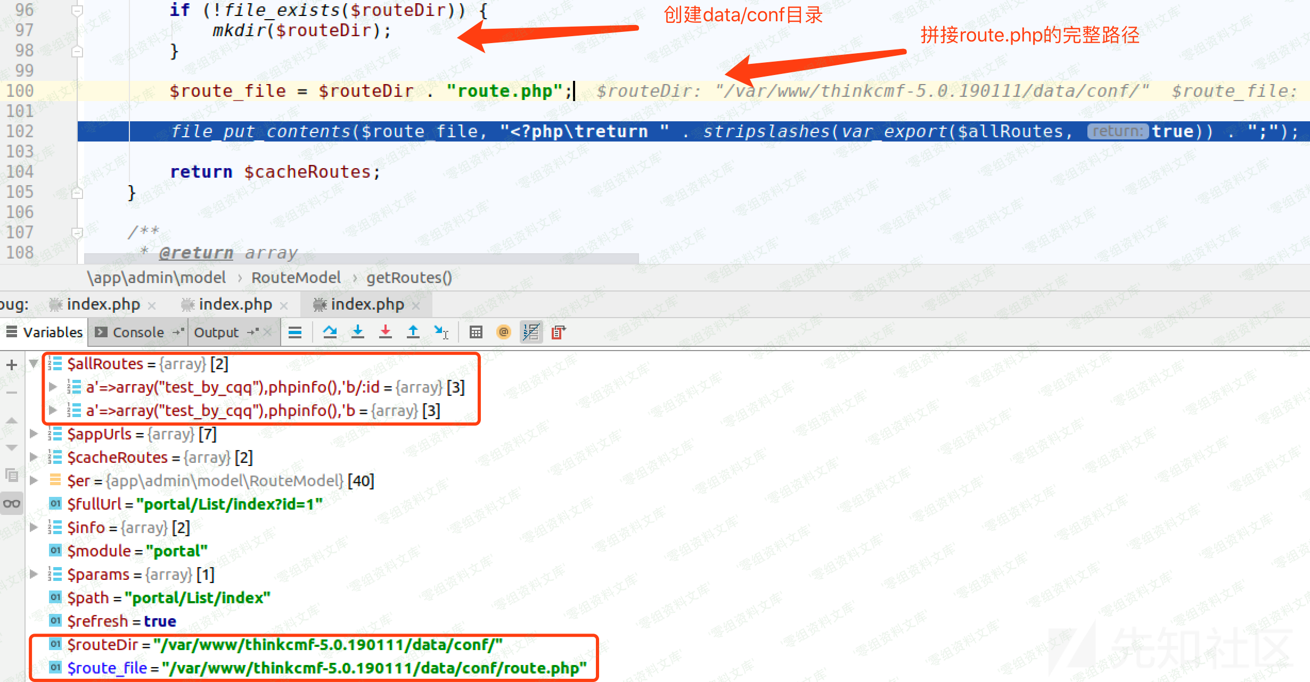Click the red Force Step Into icon

tap(386, 332)
